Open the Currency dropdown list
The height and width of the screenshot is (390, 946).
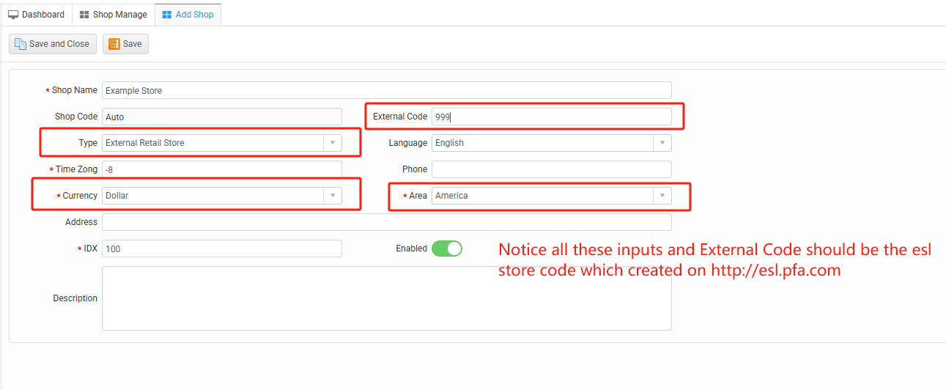tap(333, 196)
